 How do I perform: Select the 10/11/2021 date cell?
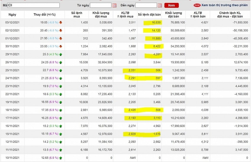(x=12, y=158)
